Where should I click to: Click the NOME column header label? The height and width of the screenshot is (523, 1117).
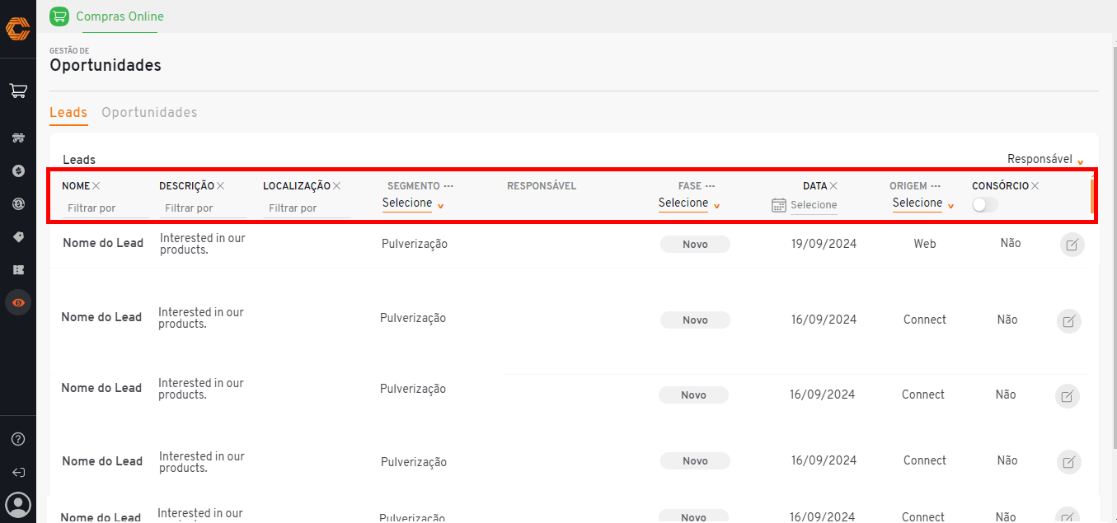[76, 186]
